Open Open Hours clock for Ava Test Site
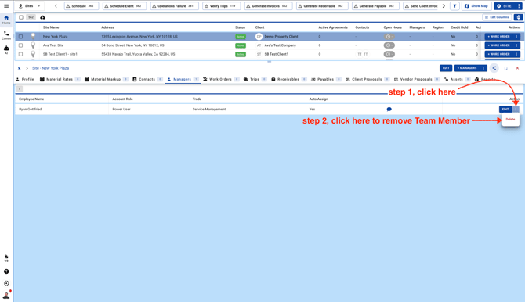The width and height of the screenshot is (525, 302). 389,45
